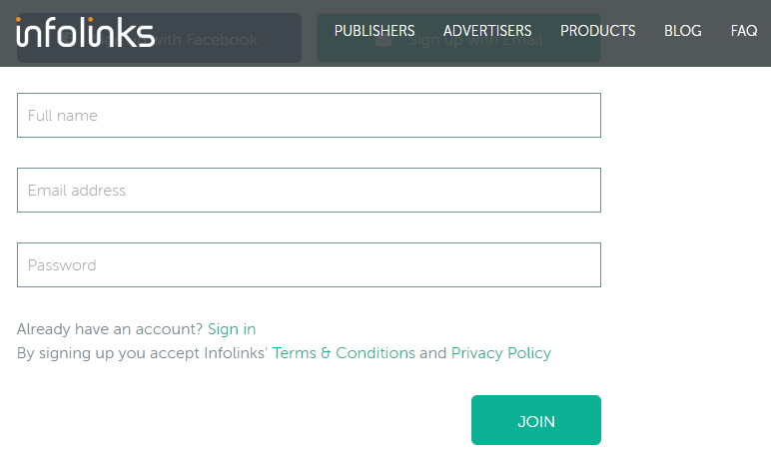Click the Infolinks logo

(85, 32)
